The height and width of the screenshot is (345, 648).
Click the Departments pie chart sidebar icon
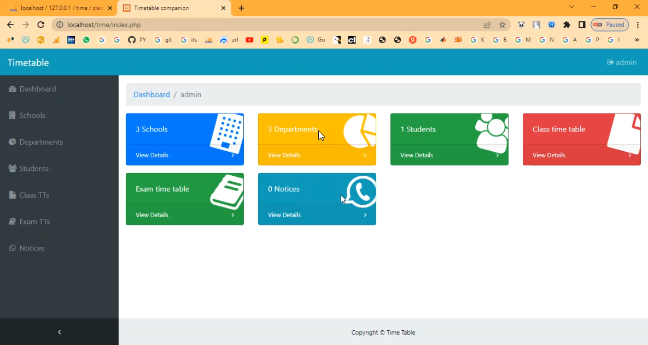(13, 142)
